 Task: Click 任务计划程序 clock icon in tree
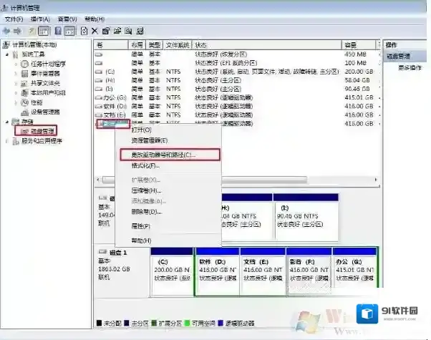[25, 63]
